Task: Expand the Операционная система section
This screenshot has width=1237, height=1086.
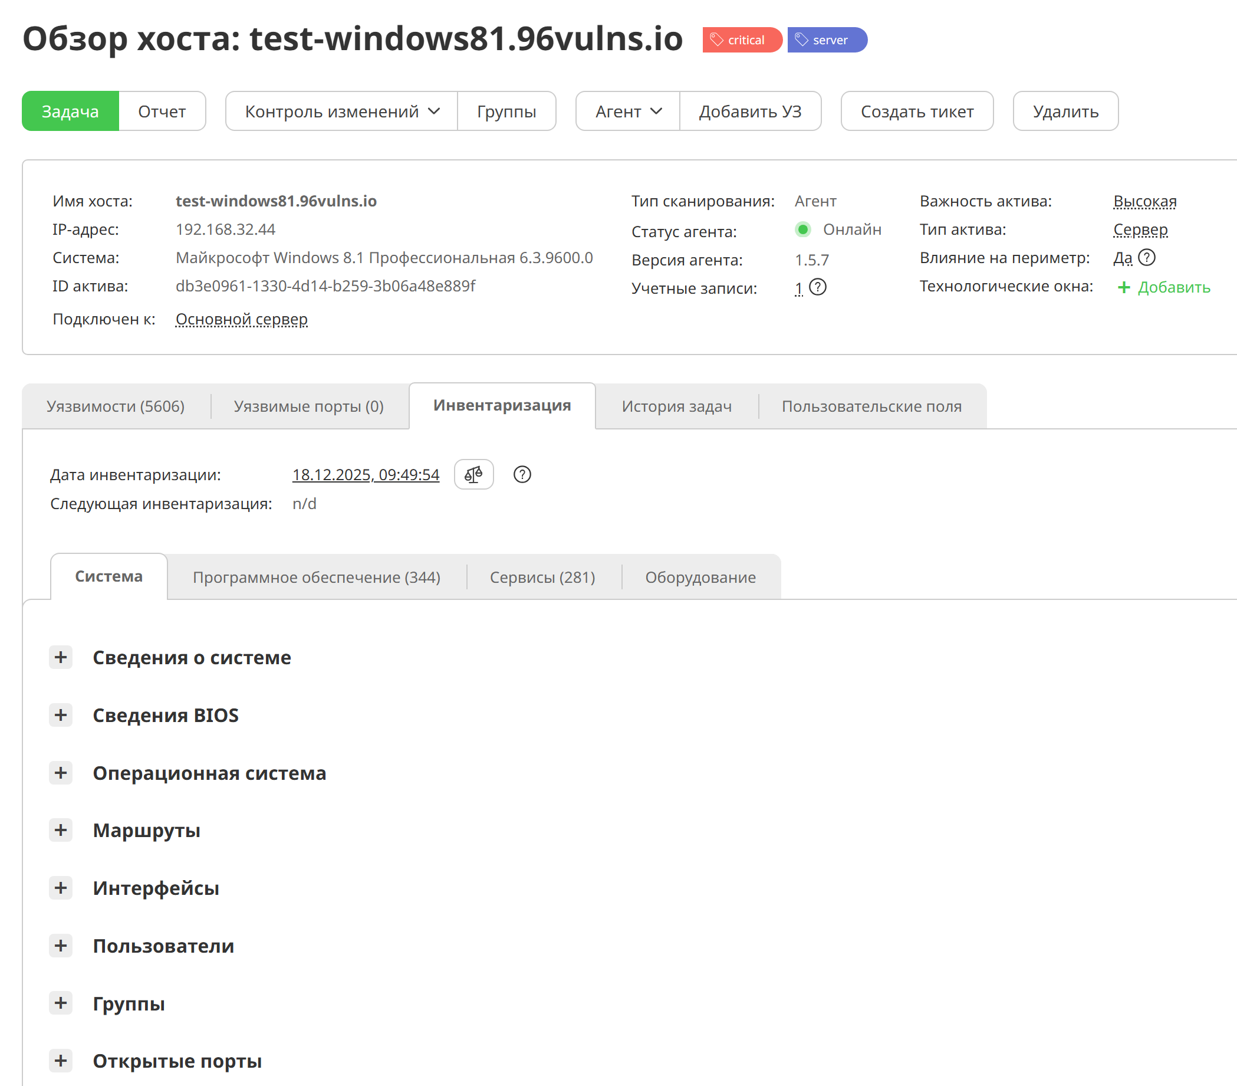Action: pyautogui.click(x=61, y=773)
